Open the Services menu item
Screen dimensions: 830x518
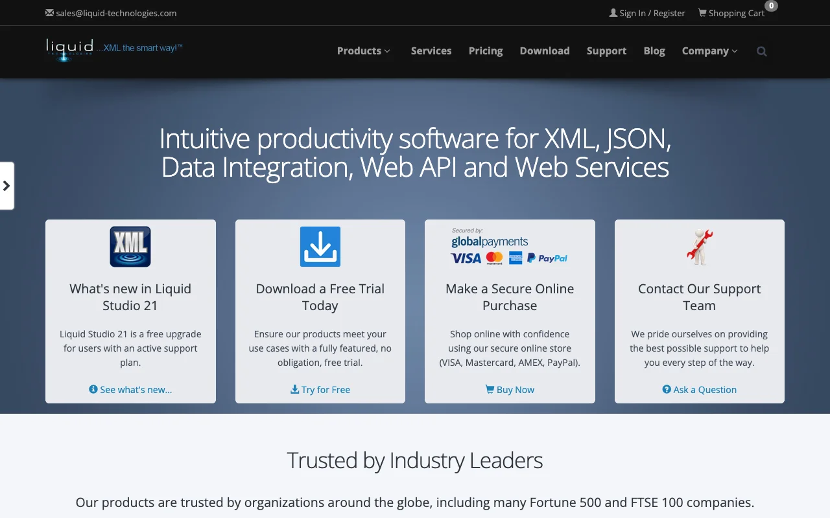(431, 51)
